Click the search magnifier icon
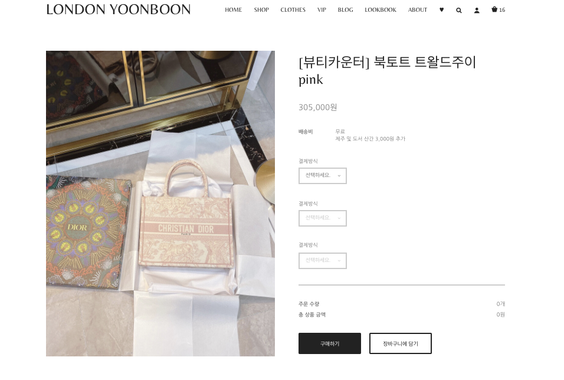 click(458, 10)
